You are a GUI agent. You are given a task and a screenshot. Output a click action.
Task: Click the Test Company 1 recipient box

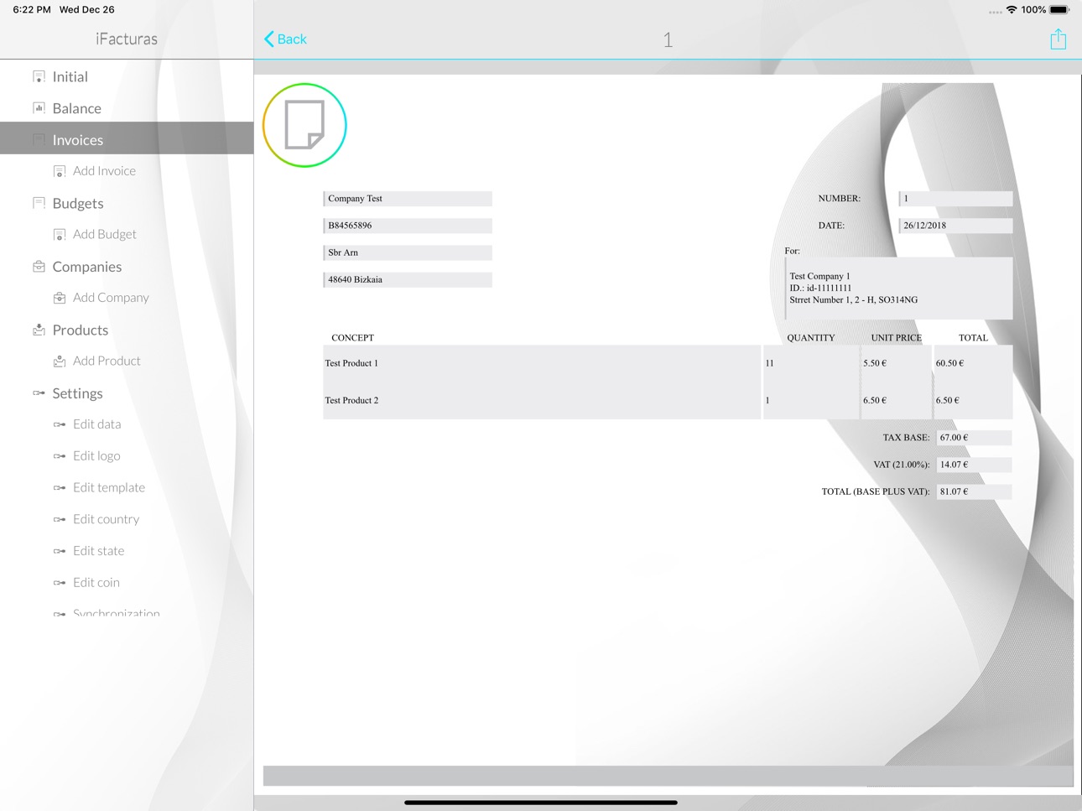(x=898, y=288)
